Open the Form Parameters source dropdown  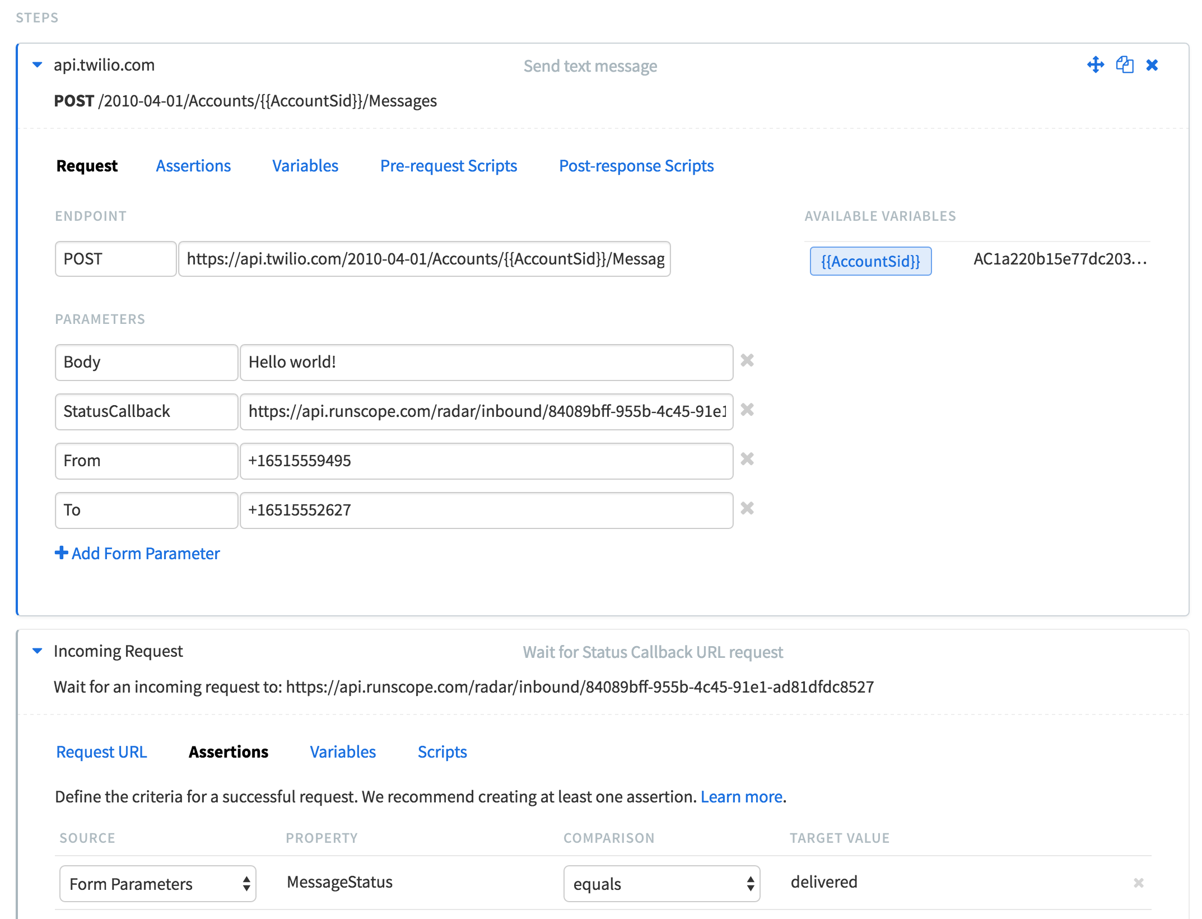coord(158,884)
